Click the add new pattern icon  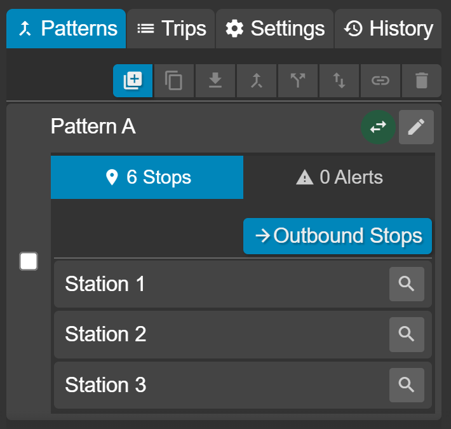(133, 81)
